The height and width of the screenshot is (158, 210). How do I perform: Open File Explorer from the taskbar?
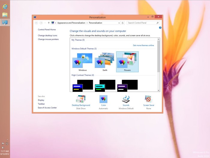click(5, 15)
